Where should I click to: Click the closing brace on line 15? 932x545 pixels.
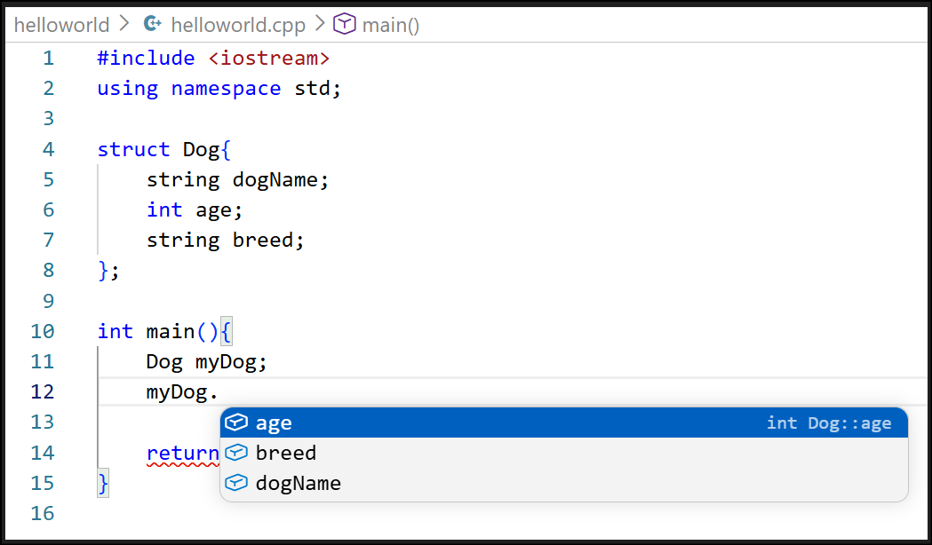[x=103, y=484]
